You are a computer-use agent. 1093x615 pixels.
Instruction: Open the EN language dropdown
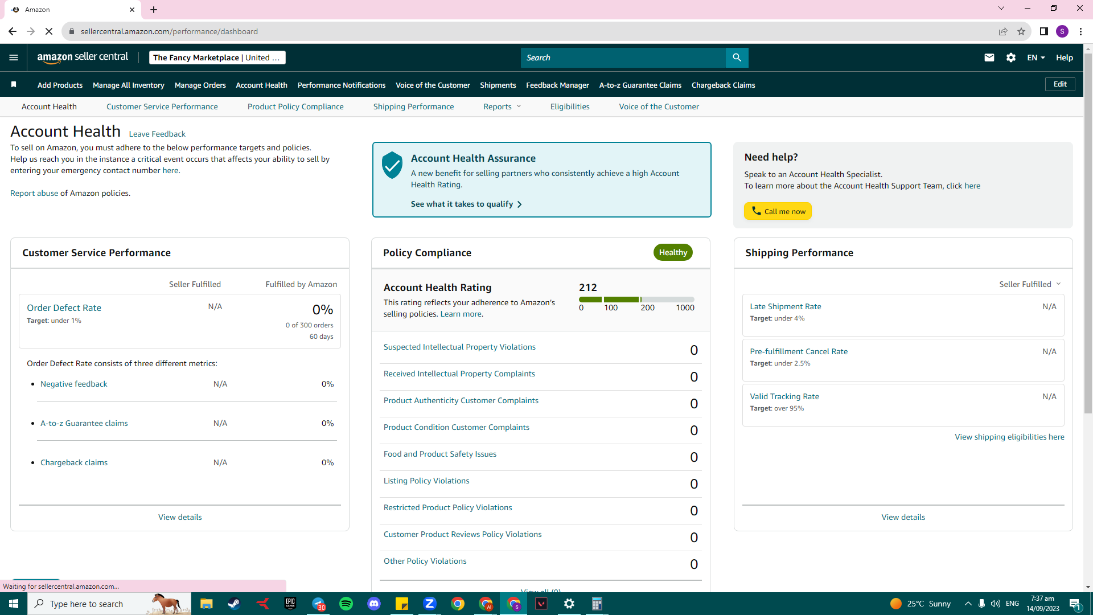pos(1036,58)
